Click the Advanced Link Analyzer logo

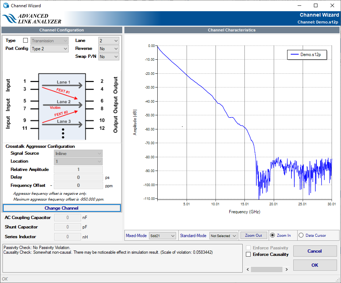tap(32, 19)
